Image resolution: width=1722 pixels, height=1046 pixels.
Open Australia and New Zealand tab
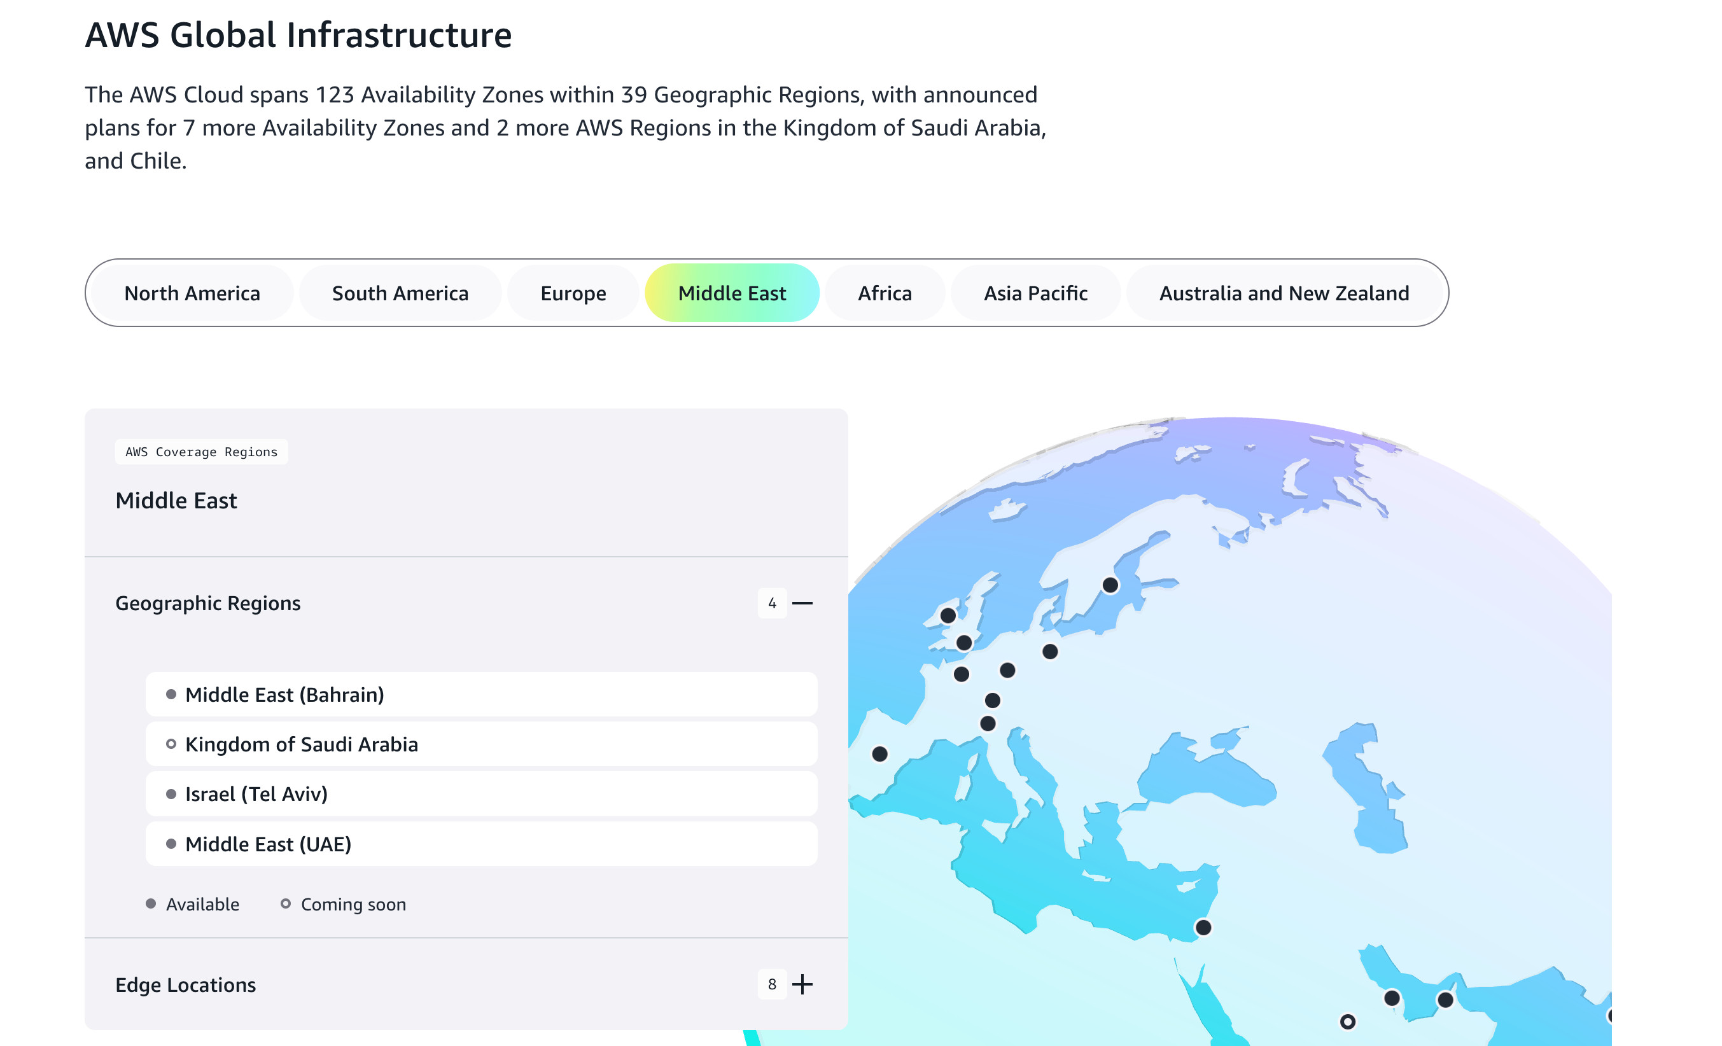(x=1283, y=293)
